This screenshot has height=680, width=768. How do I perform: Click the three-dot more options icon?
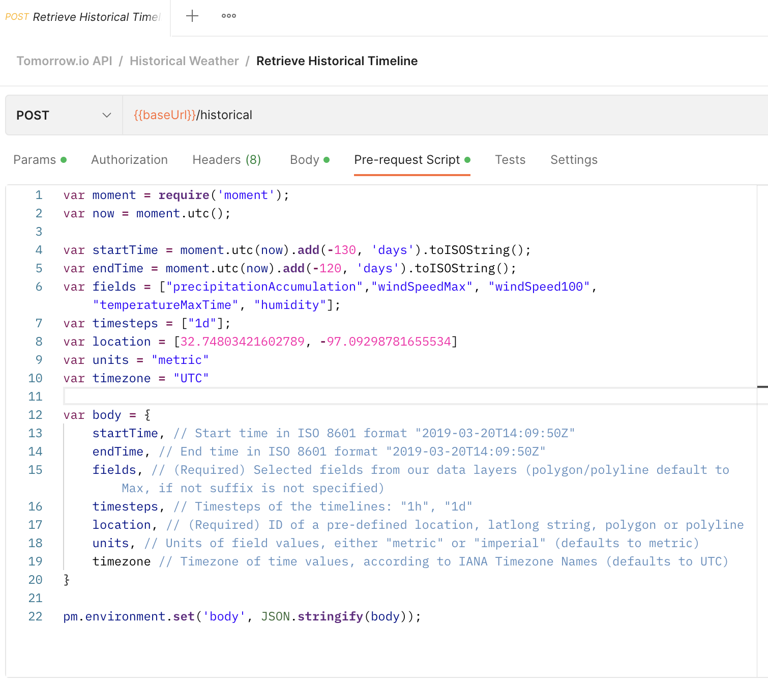228,16
